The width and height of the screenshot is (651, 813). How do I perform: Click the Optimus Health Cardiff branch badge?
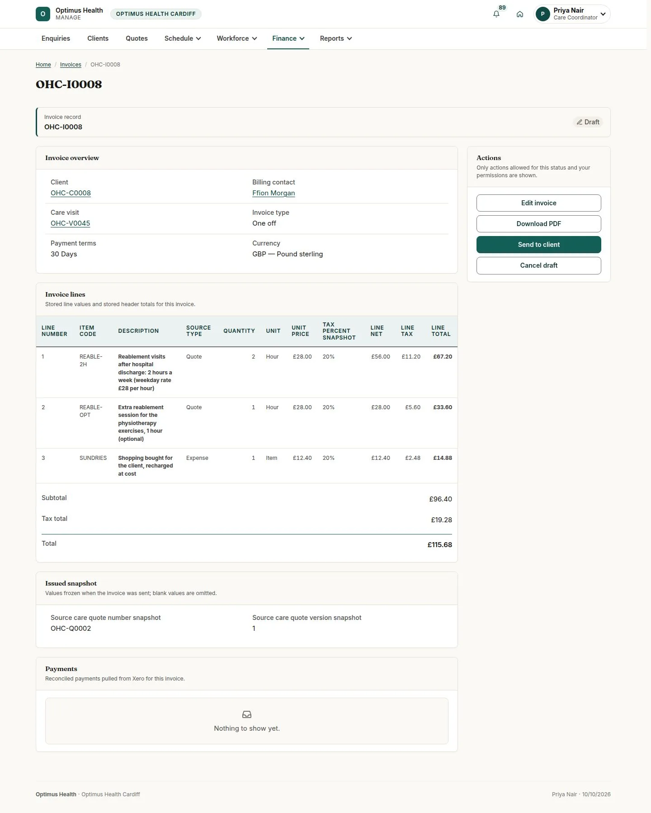click(x=156, y=14)
